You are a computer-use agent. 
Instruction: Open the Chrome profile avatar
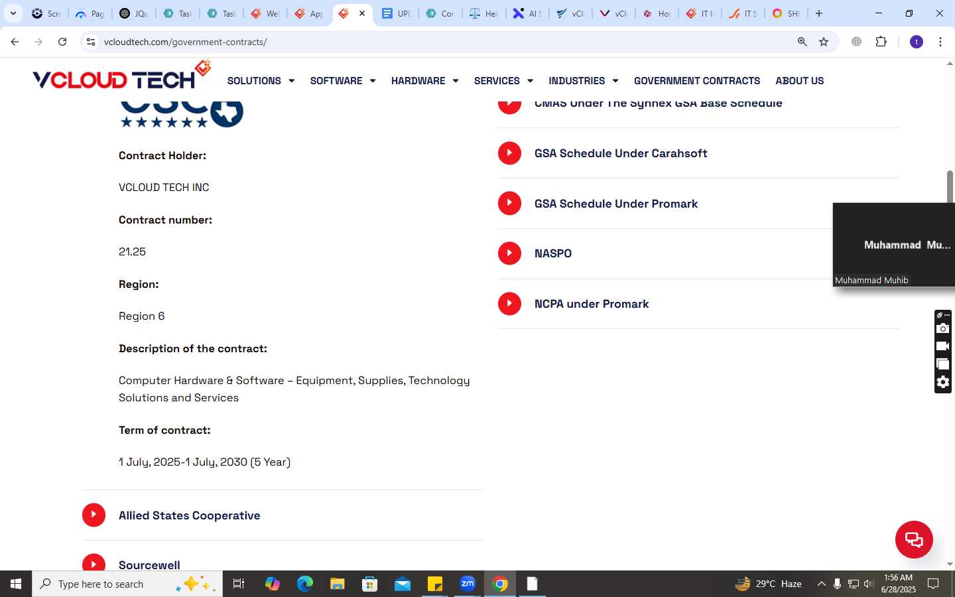pos(917,42)
